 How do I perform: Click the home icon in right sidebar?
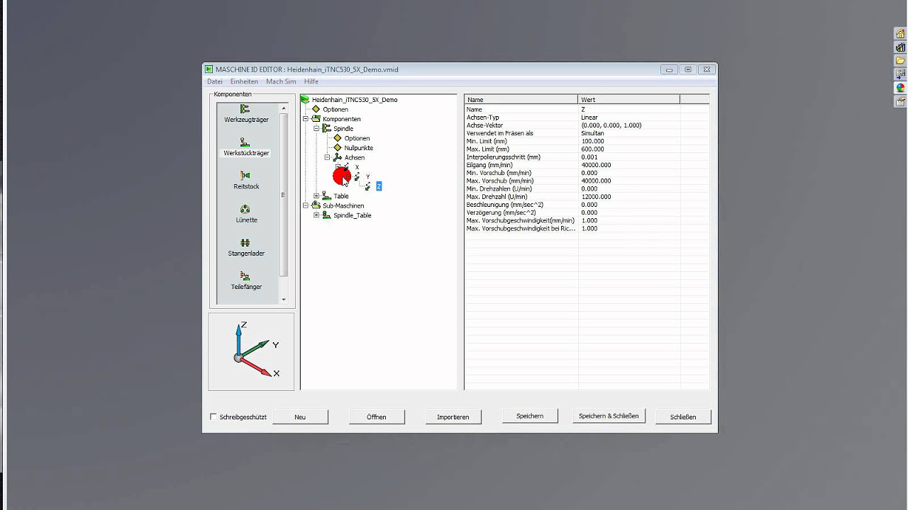click(900, 34)
